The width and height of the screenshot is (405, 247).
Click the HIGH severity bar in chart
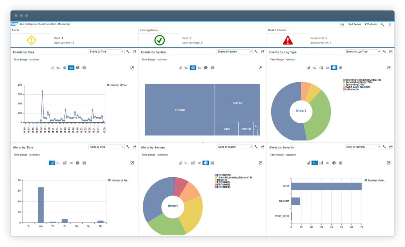(x=326, y=186)
